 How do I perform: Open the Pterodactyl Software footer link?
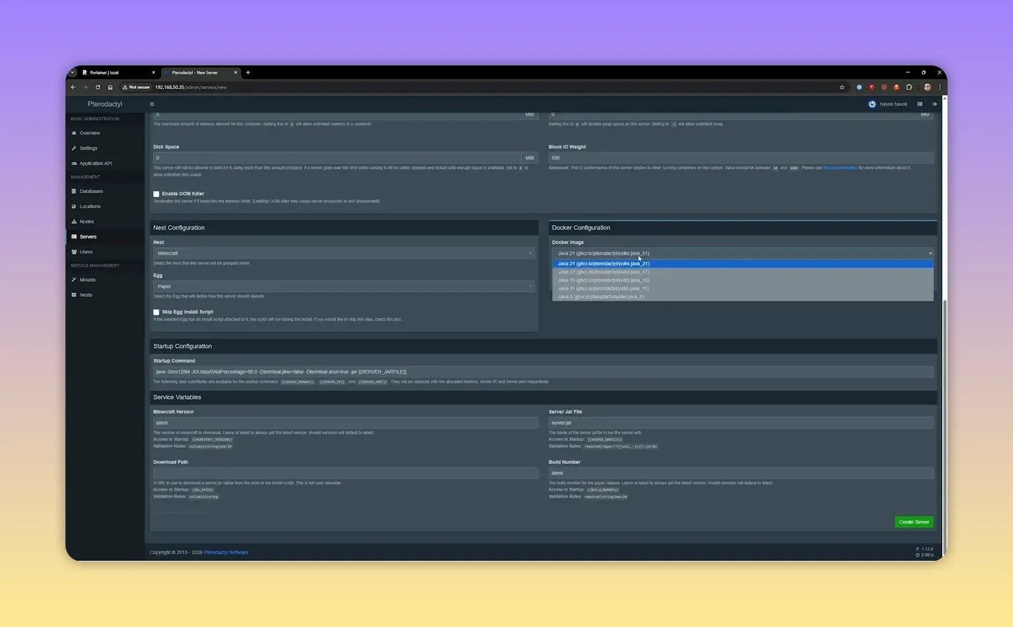(x=226, y=553)
